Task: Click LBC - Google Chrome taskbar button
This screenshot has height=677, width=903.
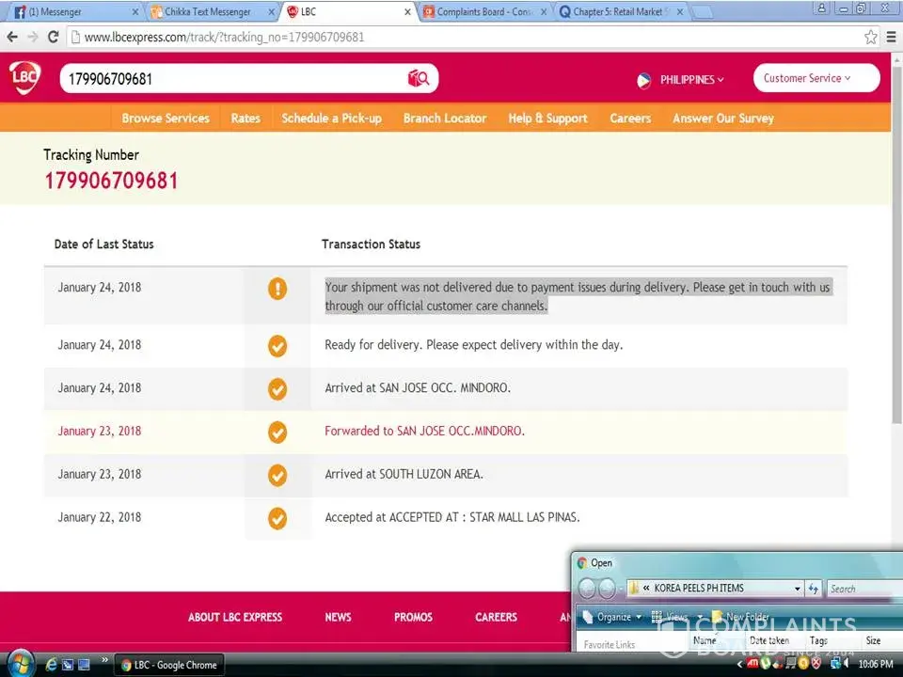Action: (169, 665)
